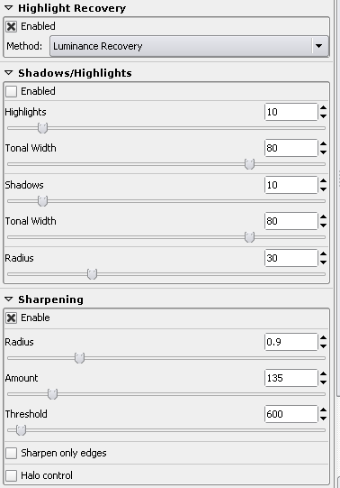Uncheck the Sharpening Enable checkbox
Screen dimensions: 340x488
11,318
